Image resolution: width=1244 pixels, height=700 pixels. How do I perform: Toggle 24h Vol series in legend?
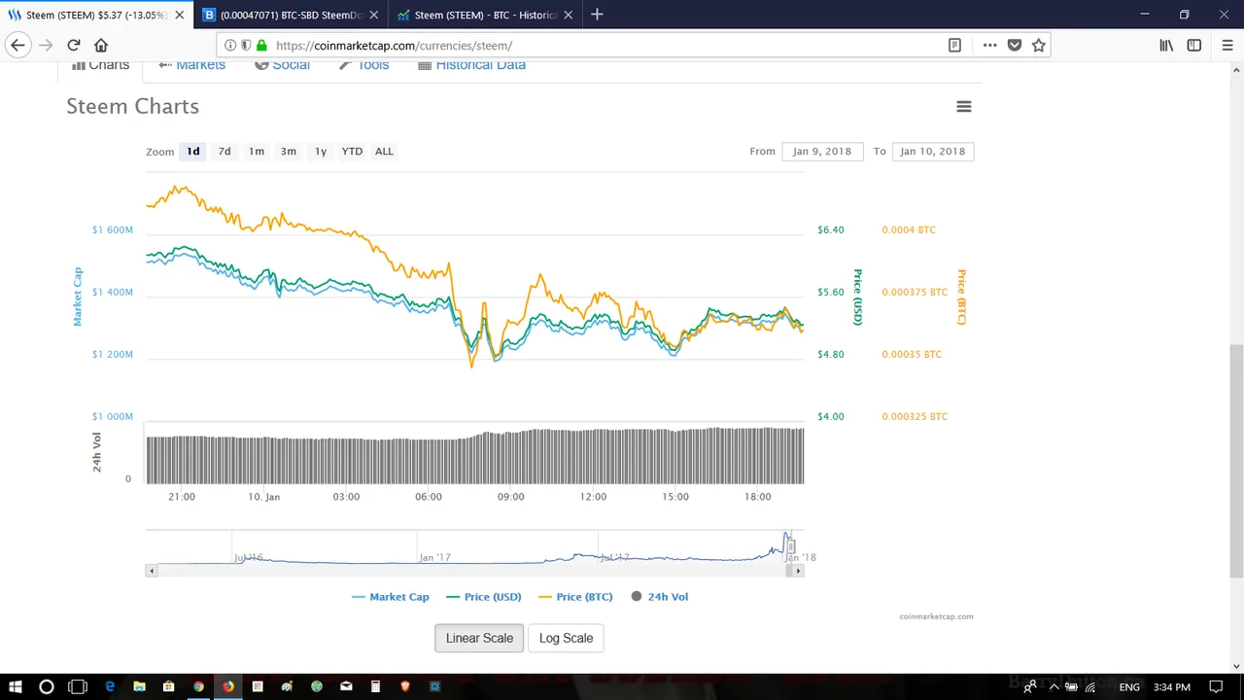pyautogui.click(x=660, y=597)
